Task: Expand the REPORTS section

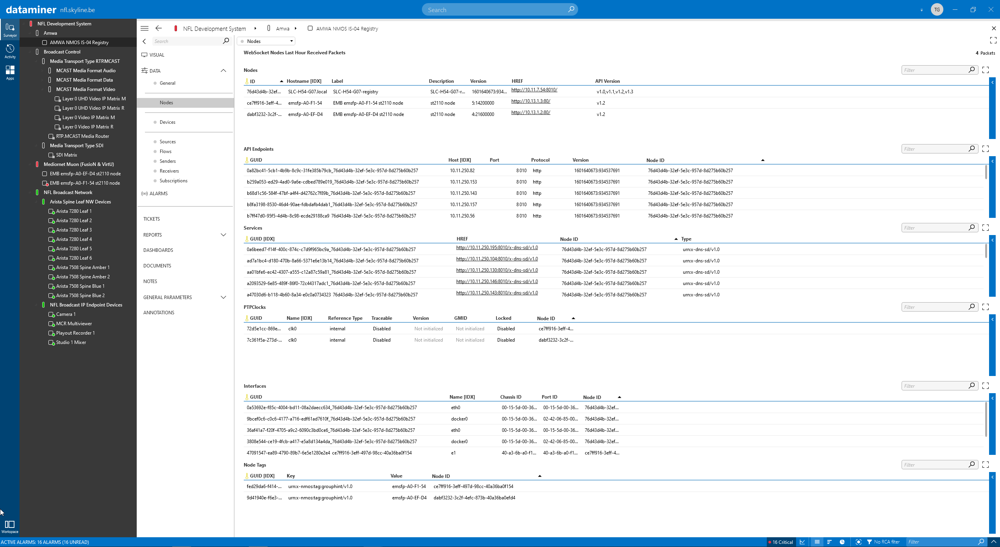Action: click(223, 235)
